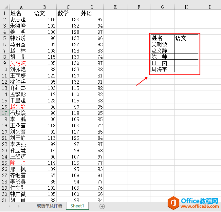Click 数学 score 126 for 刘玉静
The height and width of the screenshot is (212, 221).
coord(68,138)
